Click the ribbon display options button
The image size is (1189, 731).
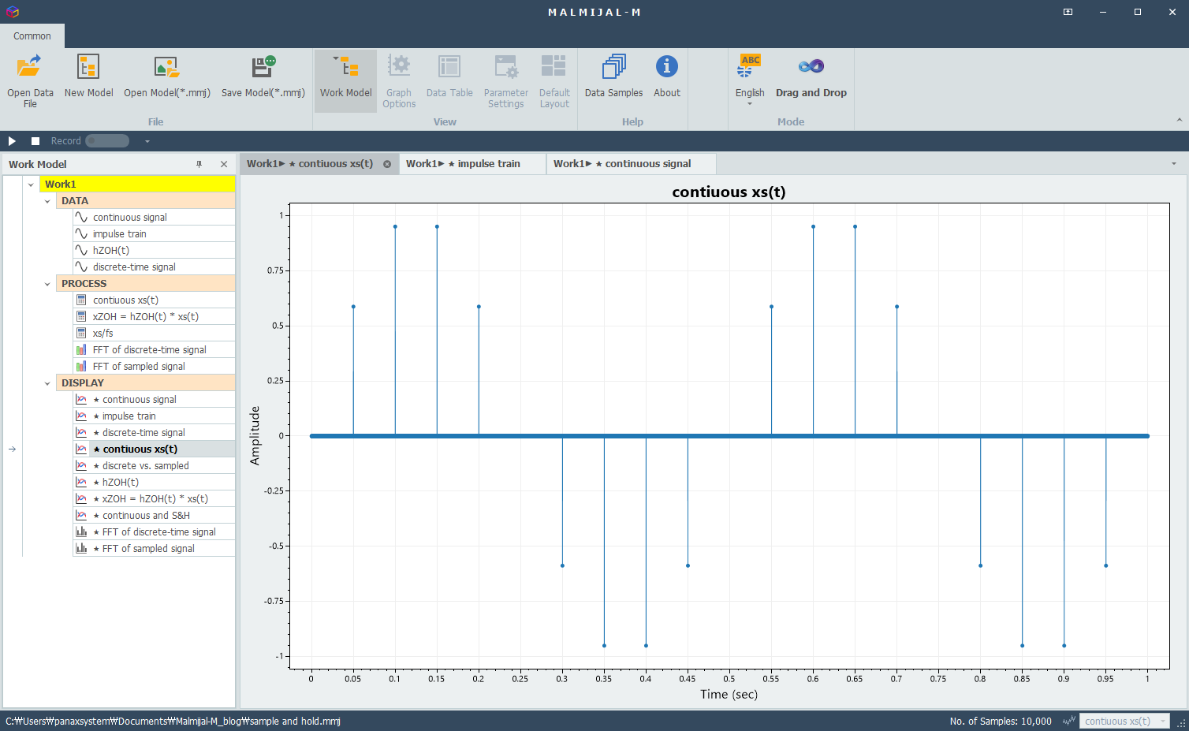[x=1068, y=12]
